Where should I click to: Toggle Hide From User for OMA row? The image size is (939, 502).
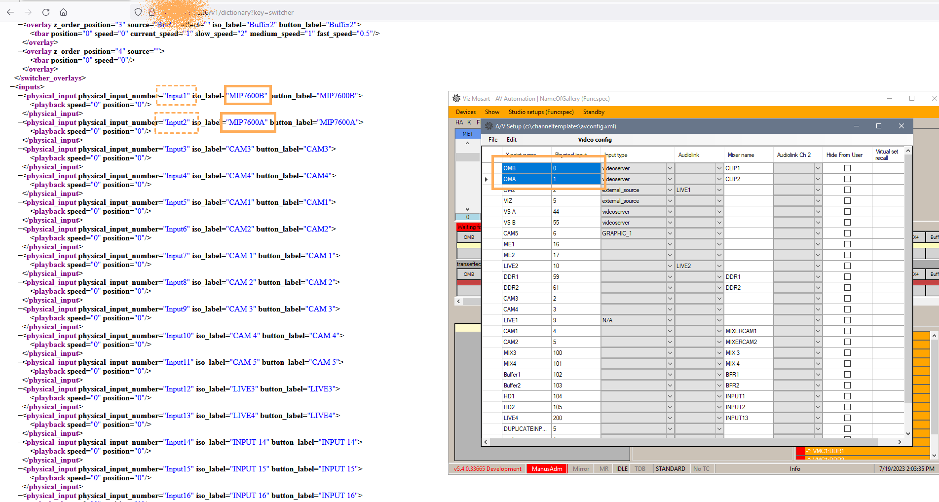coord(847,179)
